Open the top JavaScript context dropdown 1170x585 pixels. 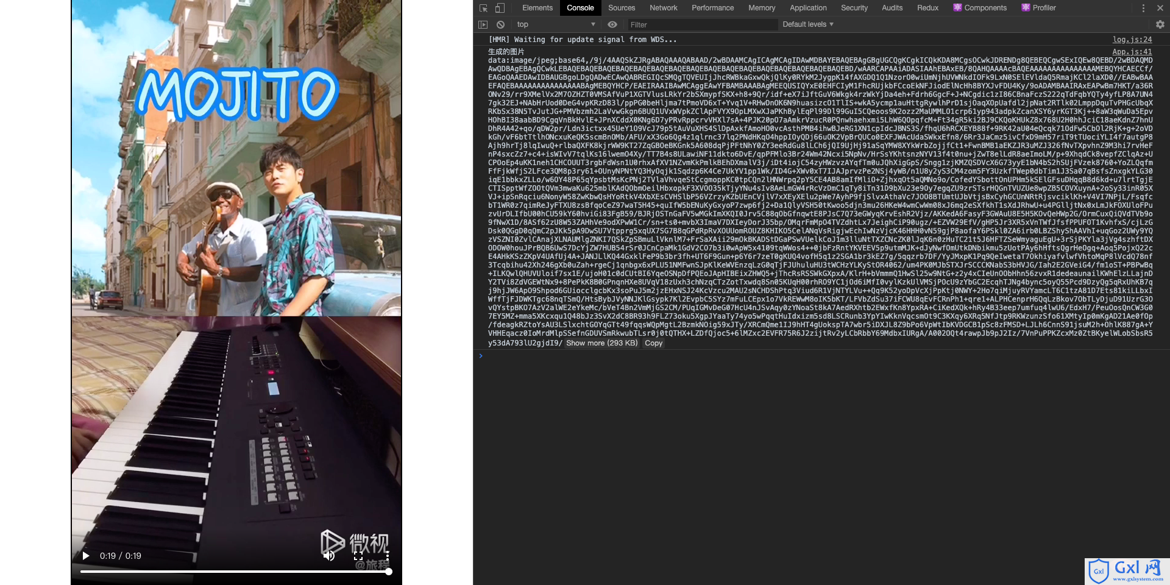[556, 24]
